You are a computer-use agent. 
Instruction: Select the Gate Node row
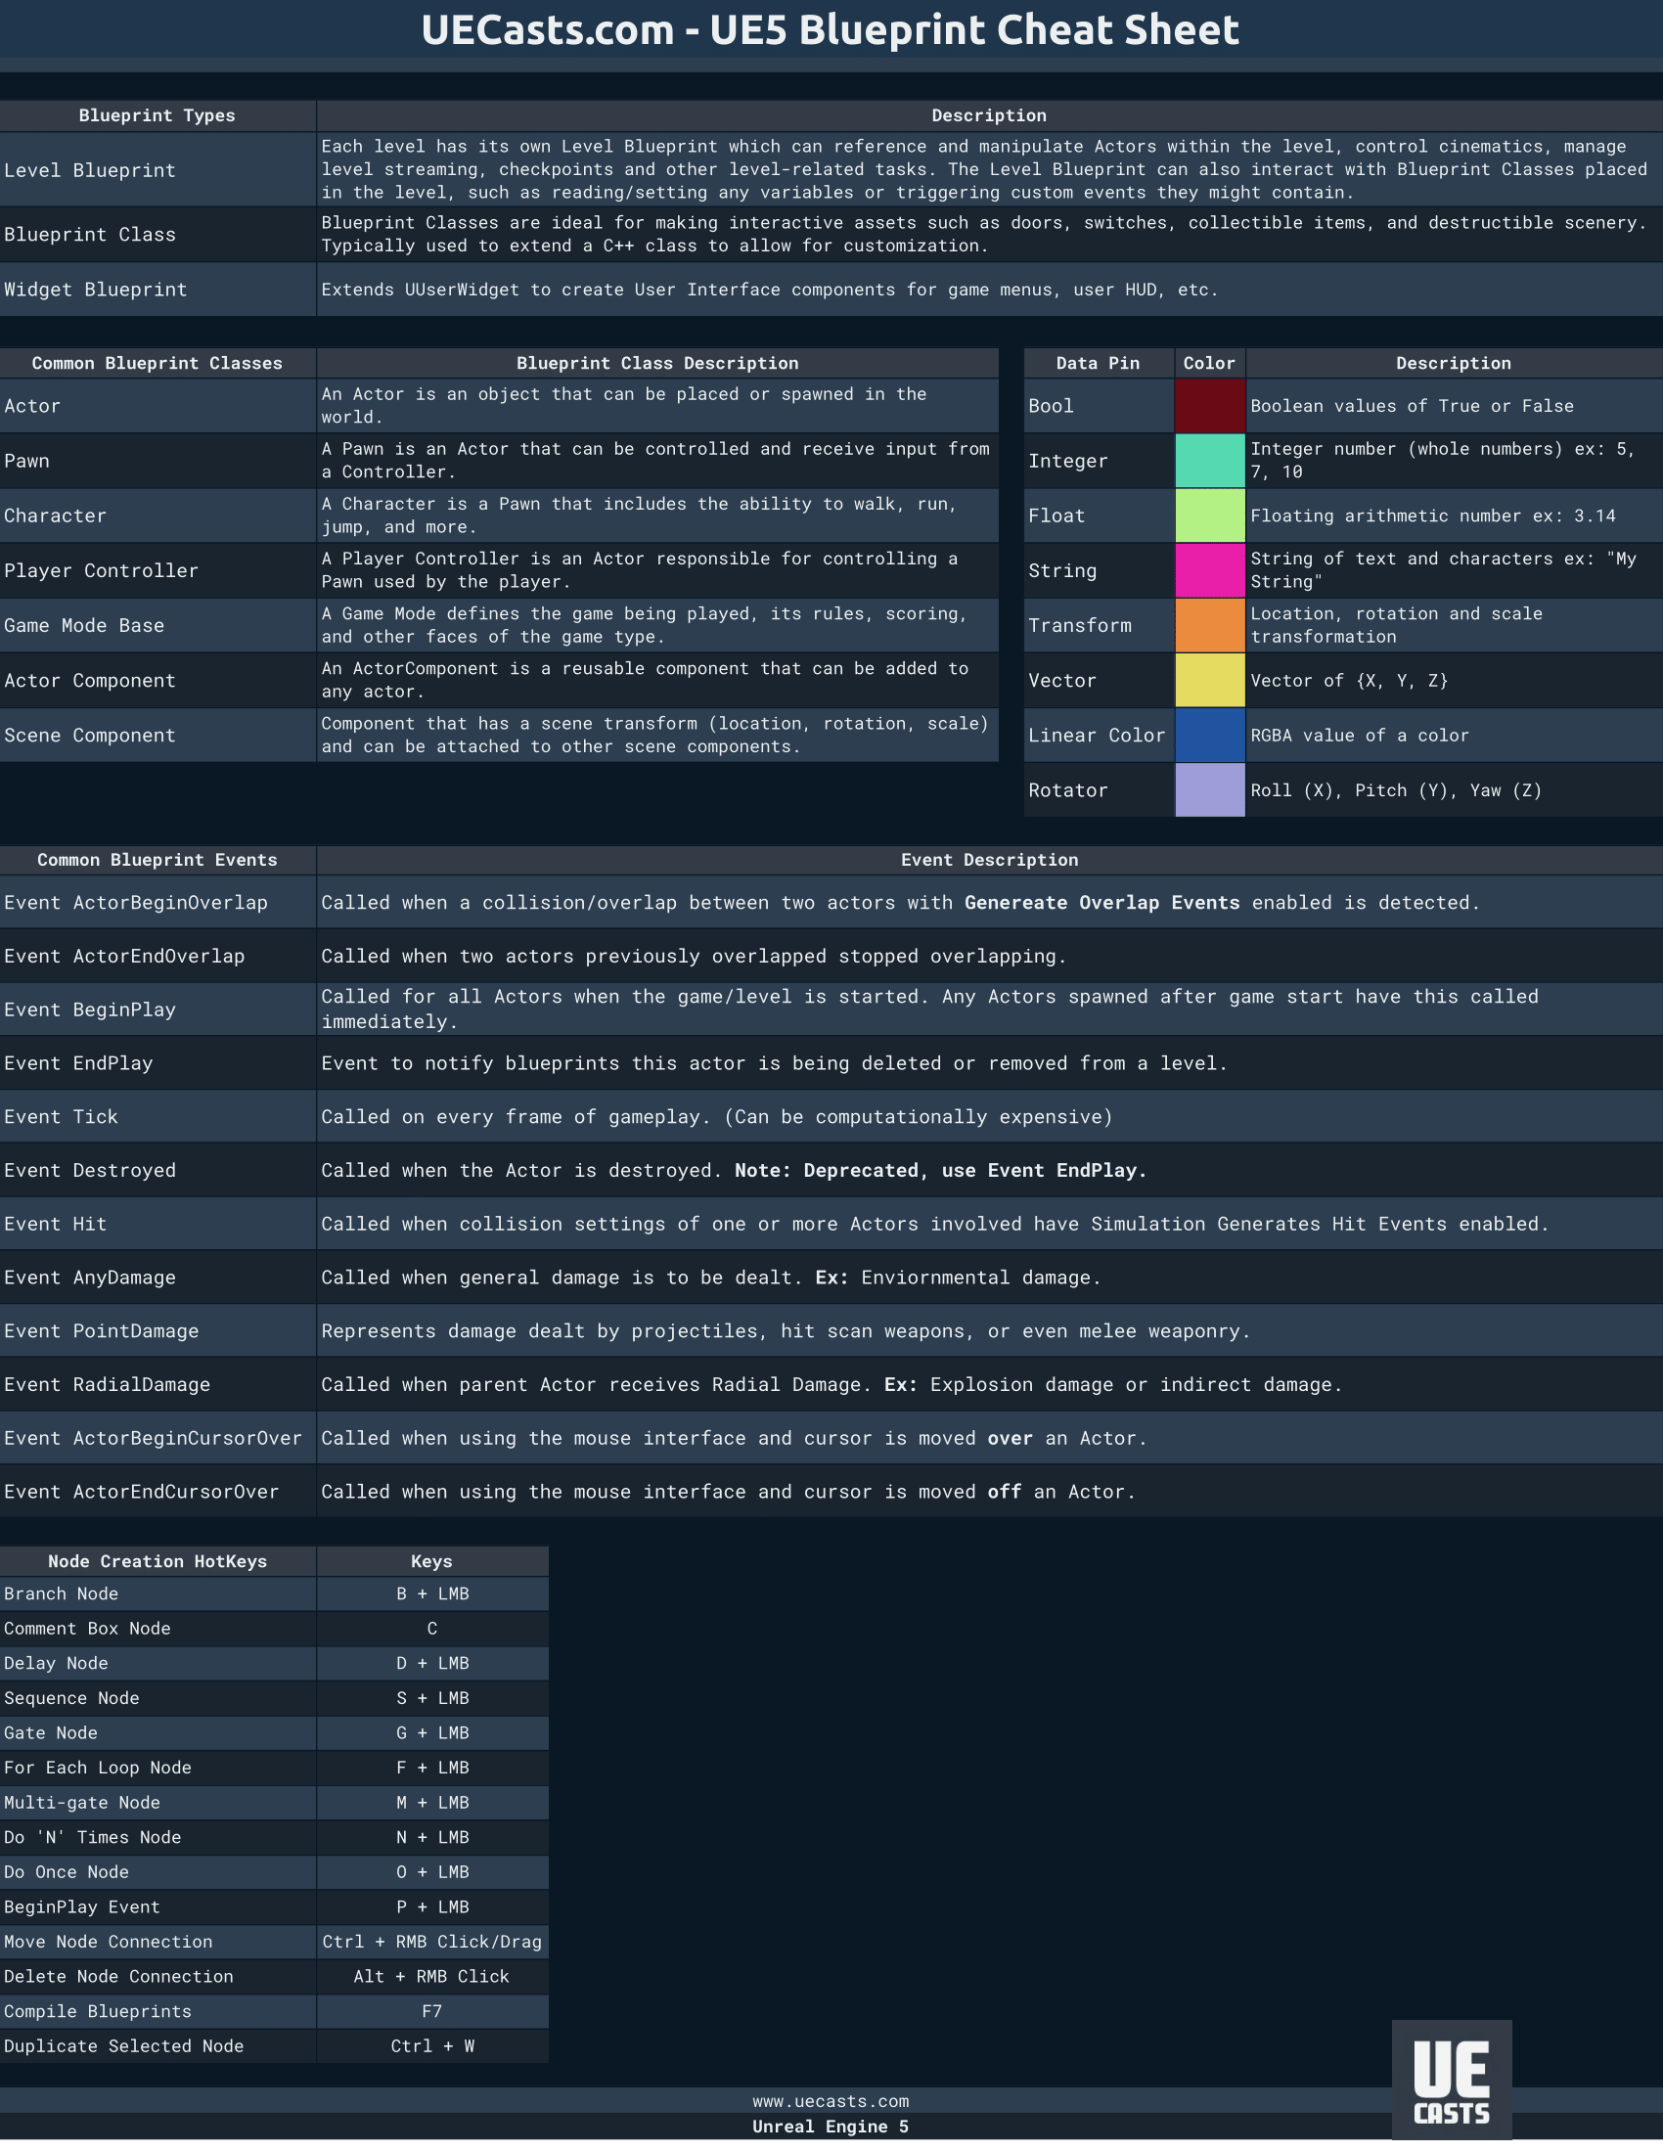[274, 1733]
